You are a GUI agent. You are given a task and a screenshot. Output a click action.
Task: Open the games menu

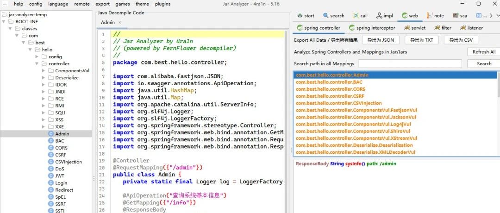122,4
